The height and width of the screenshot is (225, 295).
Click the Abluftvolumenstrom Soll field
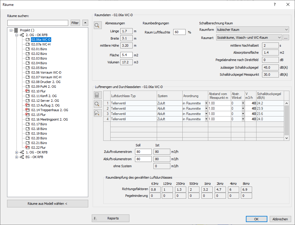143,159
